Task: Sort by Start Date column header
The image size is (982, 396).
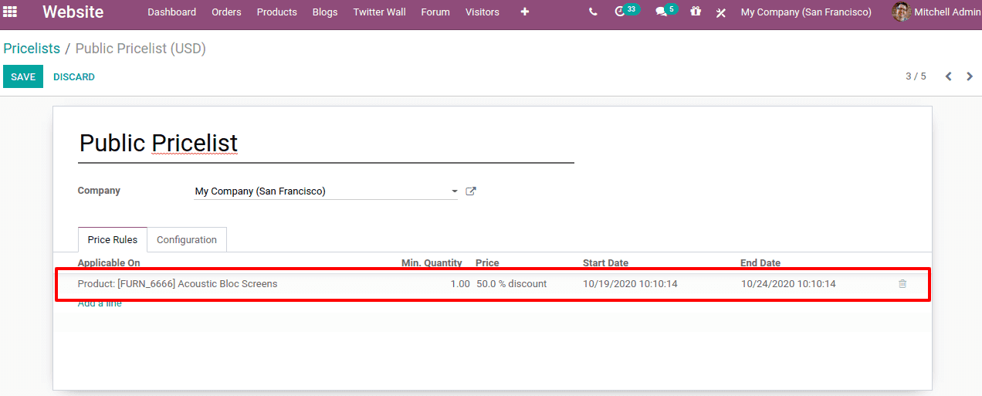Action: click(x=606, y=263)
